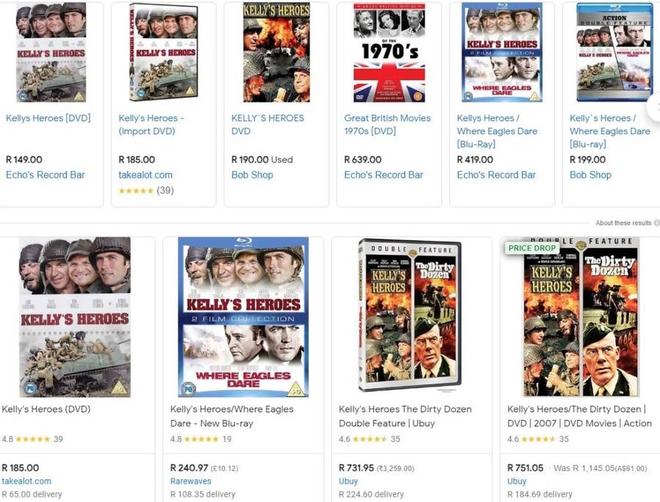The image size is (660, 502).
Task: Open the About these results link
Action: click(623, 223)
